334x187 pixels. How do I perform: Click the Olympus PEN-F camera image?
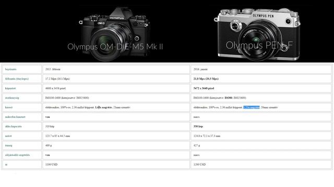[257, 35]
